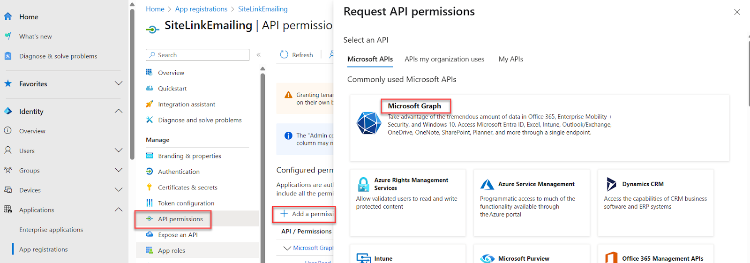Click the Token configuration icon
The width and height of the screenshot is (750, 263).
click(x=149, y=203)
